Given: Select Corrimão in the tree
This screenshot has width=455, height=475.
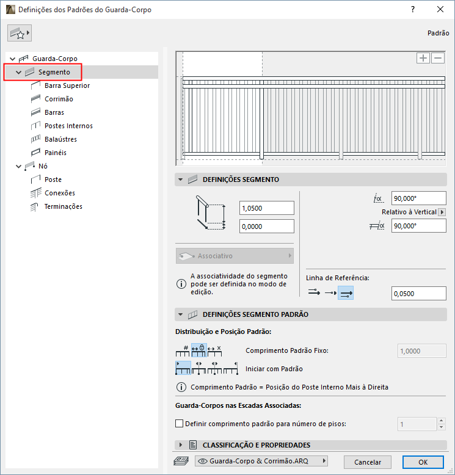Looking at the screenshot, I should coord(59,99).
